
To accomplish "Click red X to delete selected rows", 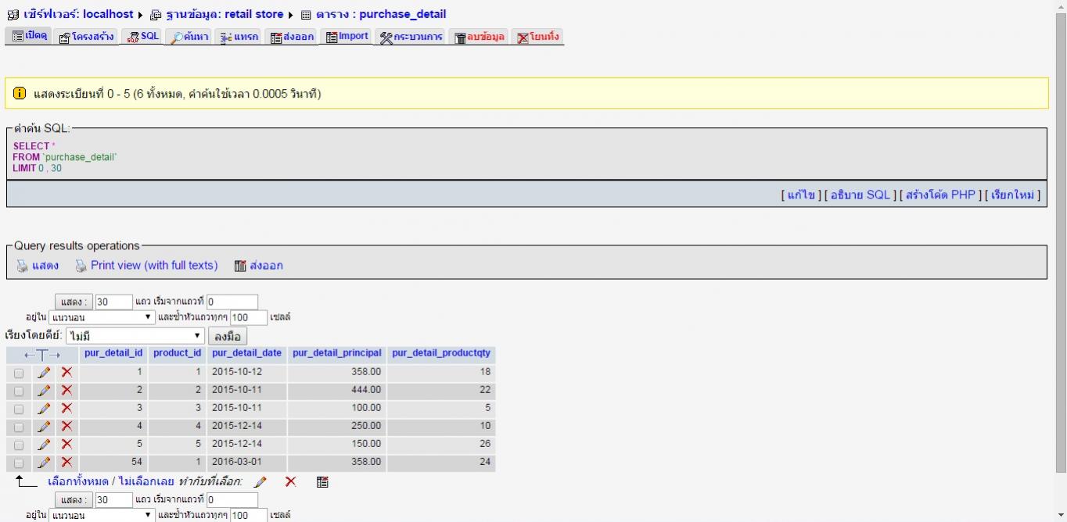I will [290, 482].
